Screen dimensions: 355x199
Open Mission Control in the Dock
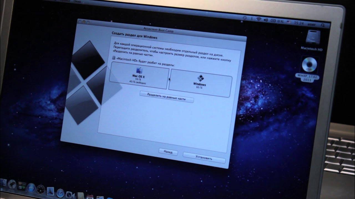22,187
